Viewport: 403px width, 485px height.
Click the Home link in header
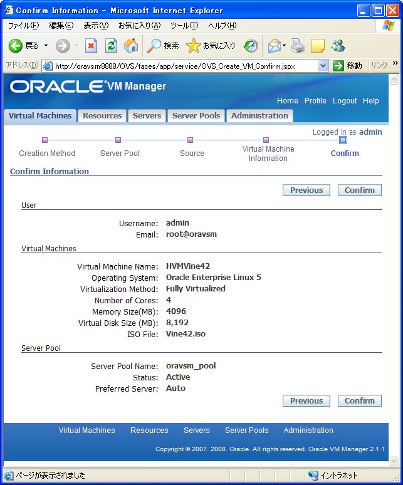coord(287,101)
